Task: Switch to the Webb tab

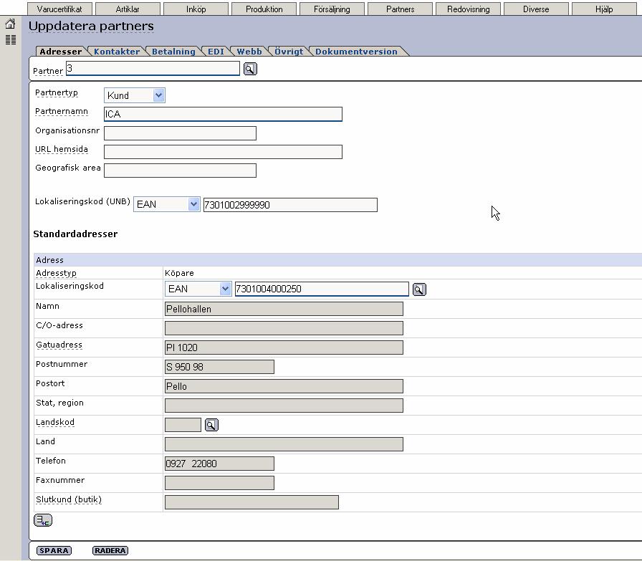Action: pyautogui.click(x=249, y=52)
